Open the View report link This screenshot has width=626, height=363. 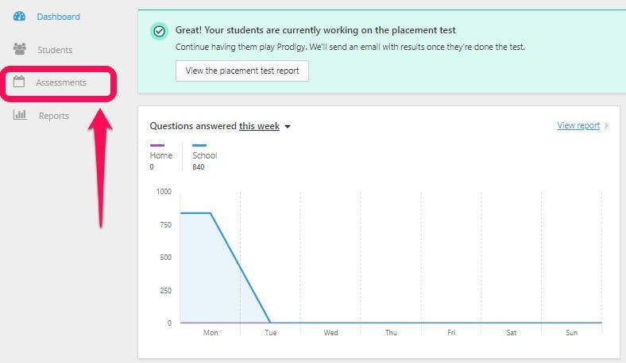point(578,125)
